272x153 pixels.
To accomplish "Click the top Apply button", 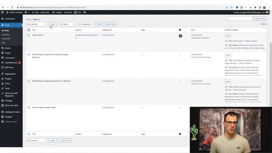I will click(53, 24).
